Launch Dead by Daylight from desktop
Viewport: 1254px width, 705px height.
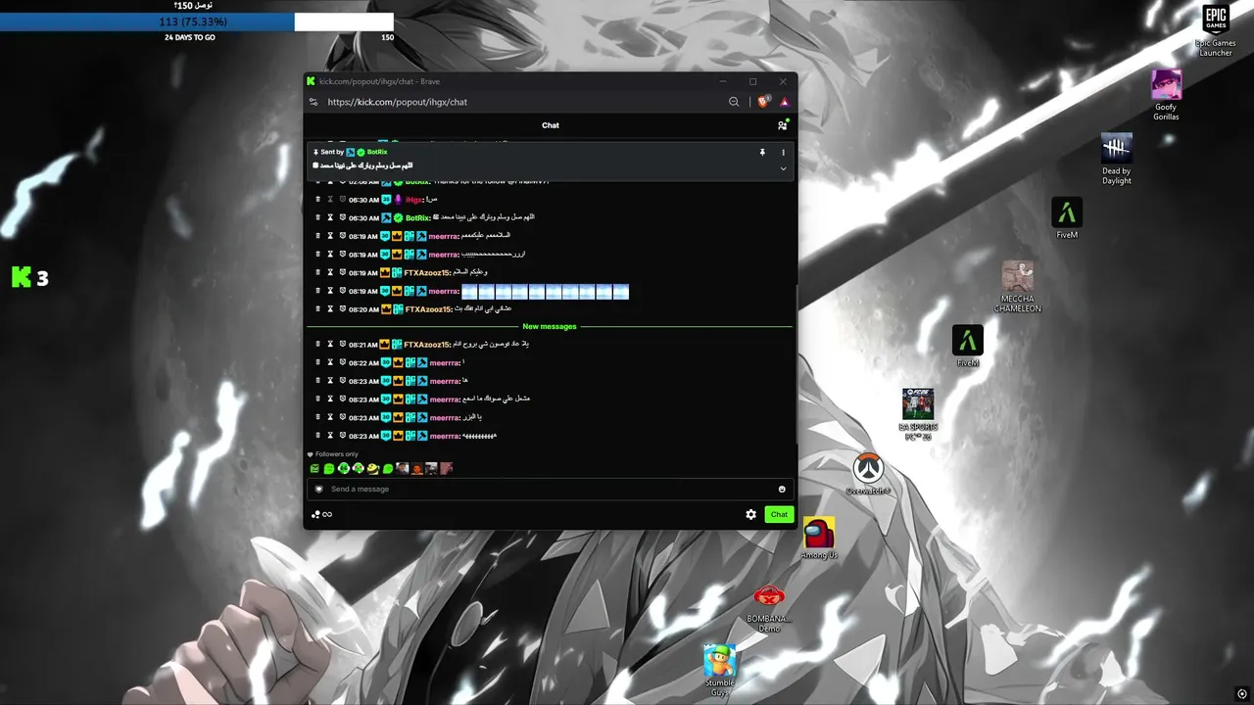coord(1117,159)
